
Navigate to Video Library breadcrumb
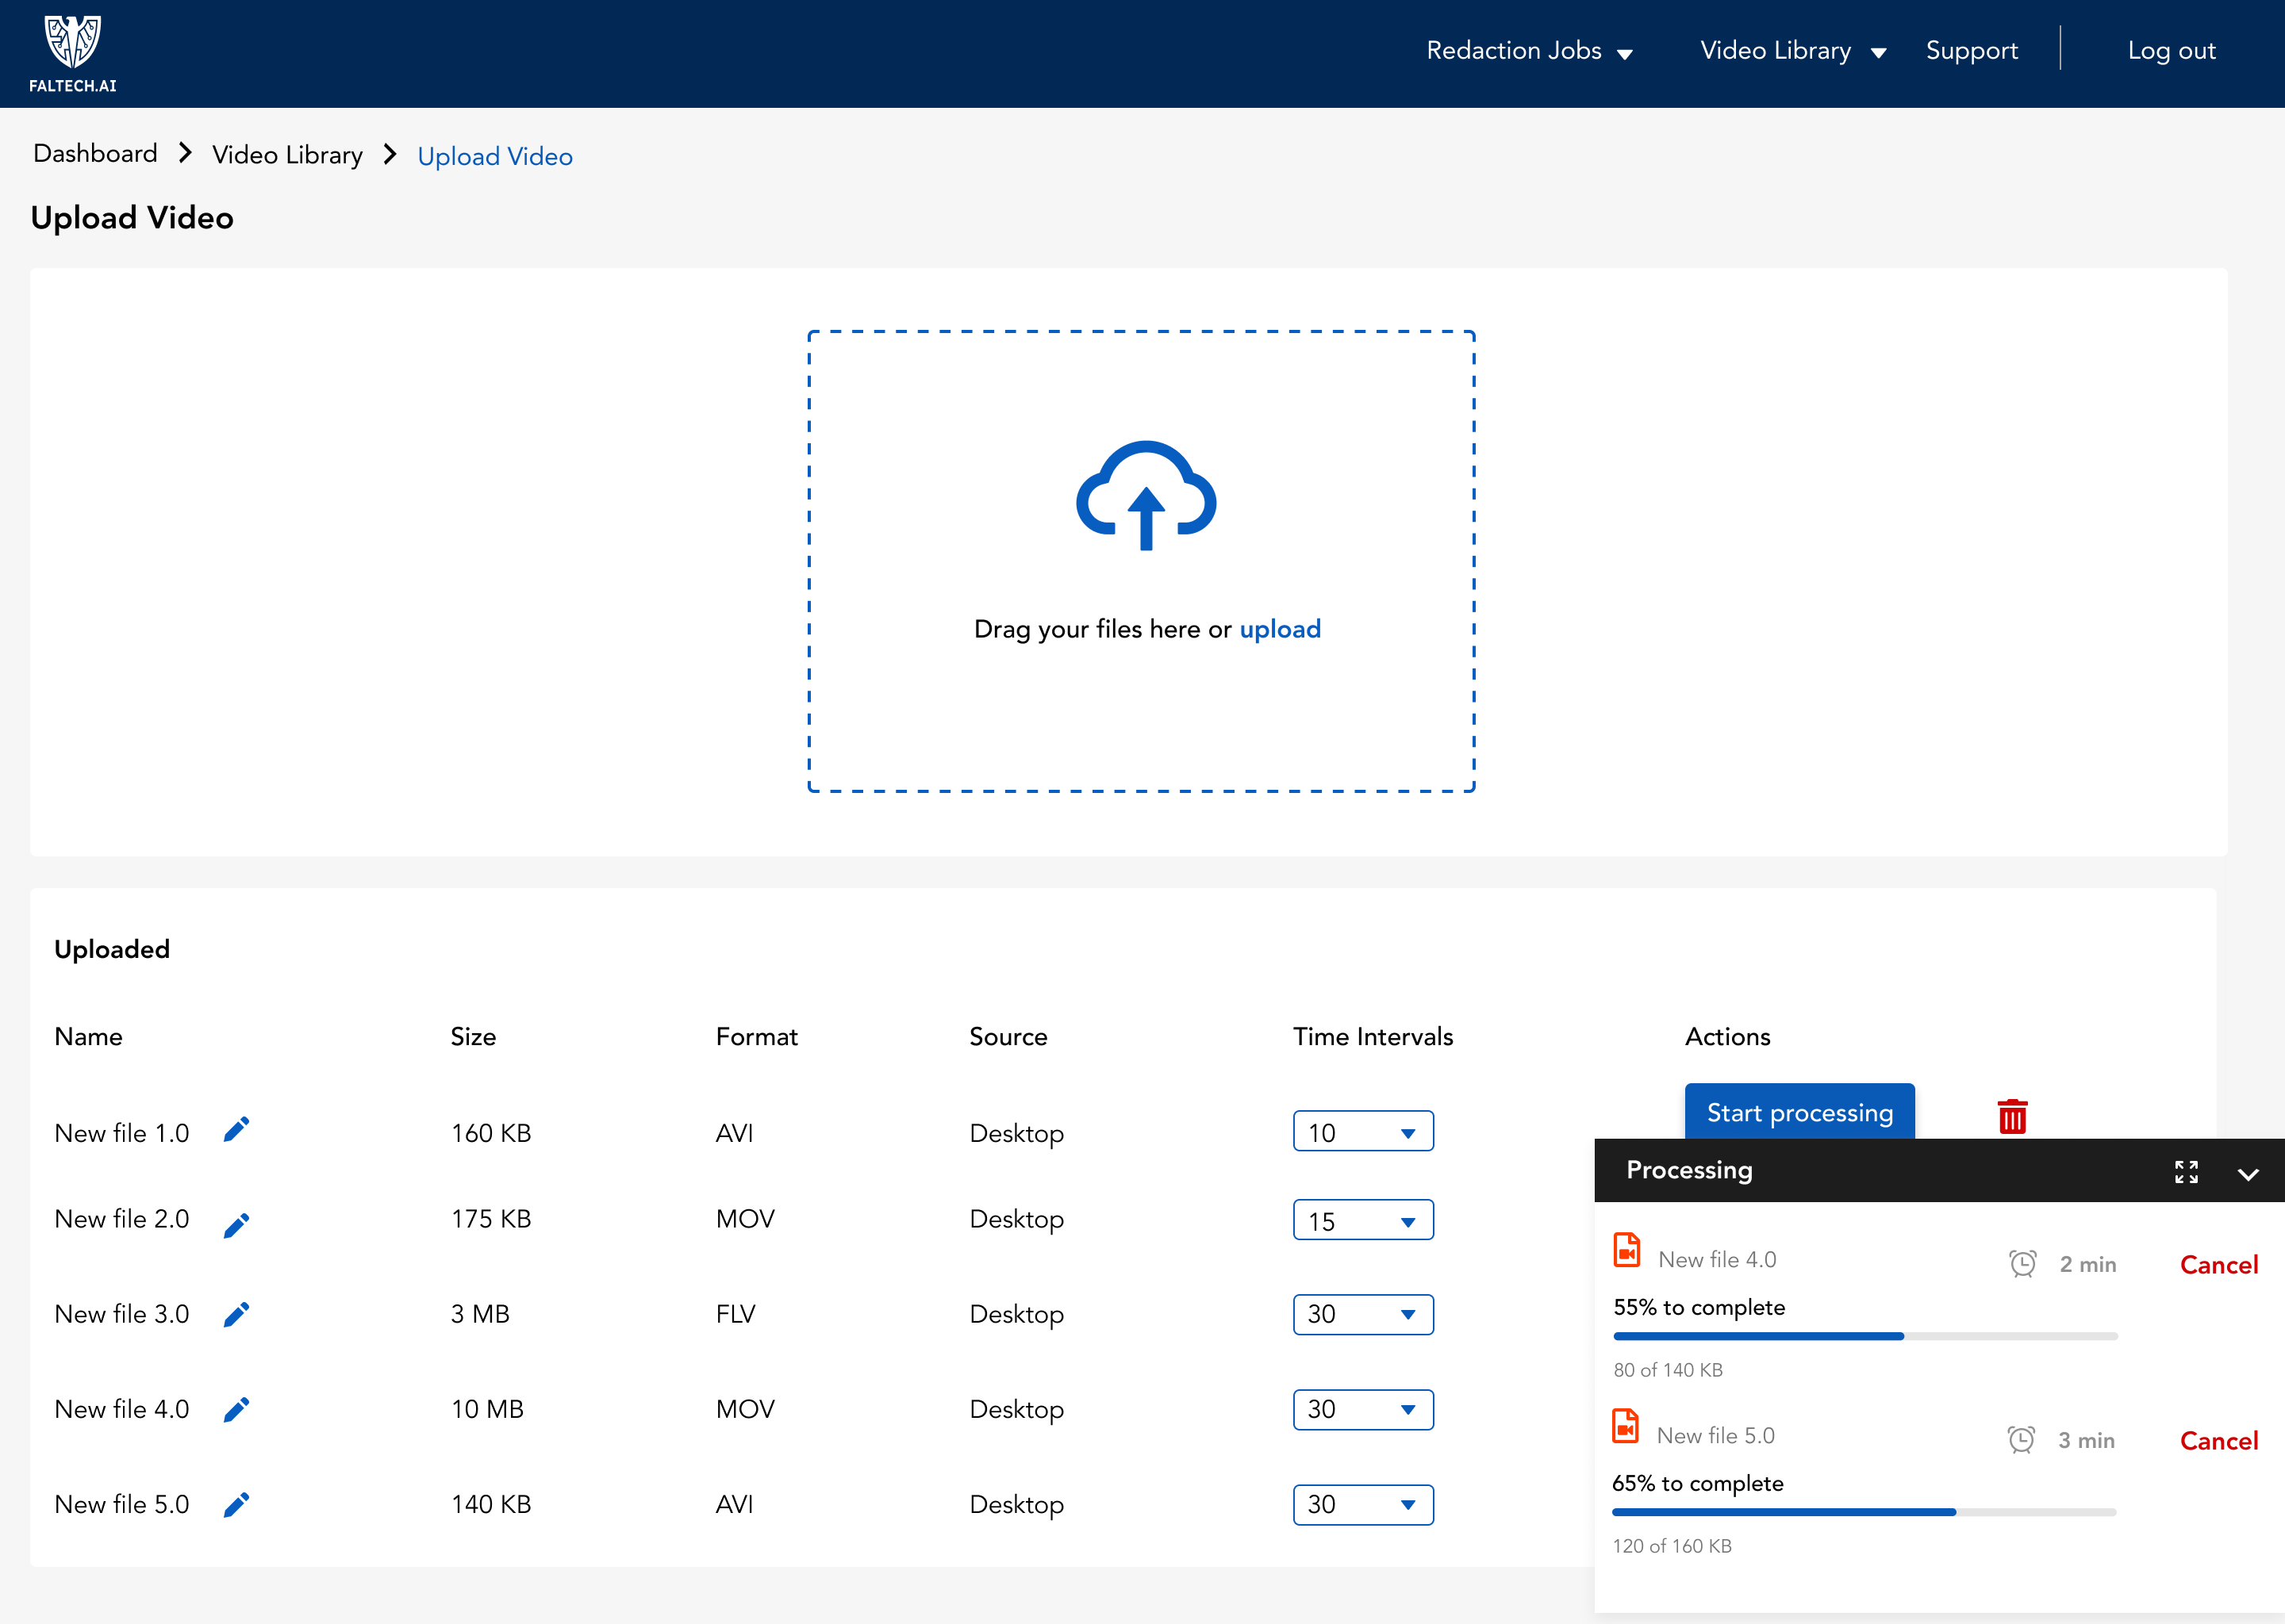coord(287,155)
